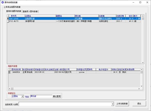Image resolution: width=151 pixels, height=111 pixels.
Task: Click the 确认查询 button
Action: pyautogui.click(x=57, y=96)
